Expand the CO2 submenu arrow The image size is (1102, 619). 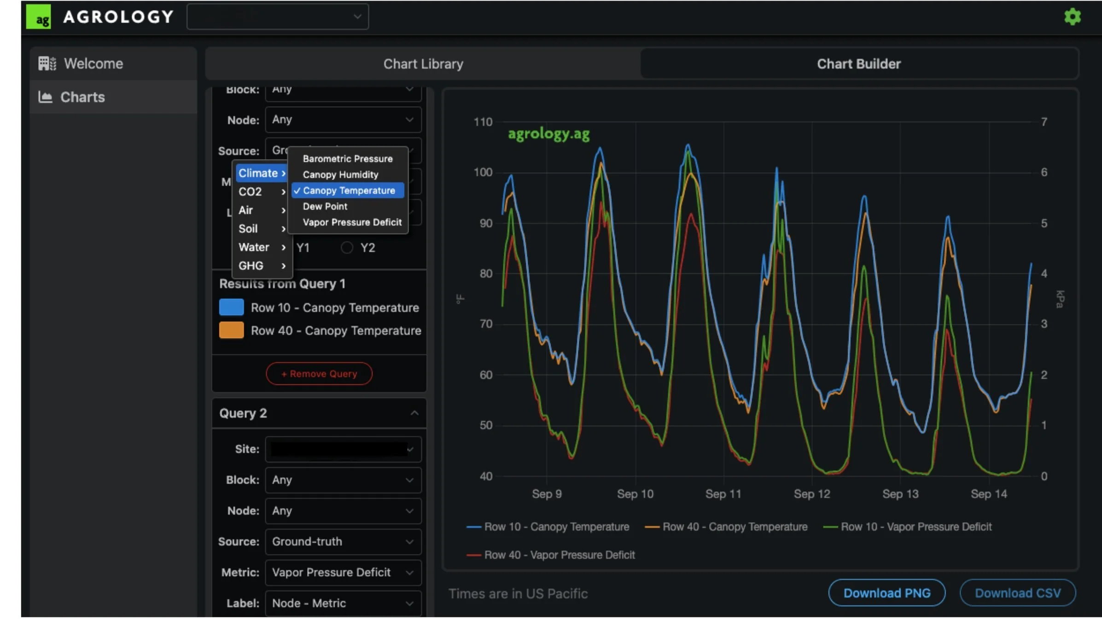[283, 191]
